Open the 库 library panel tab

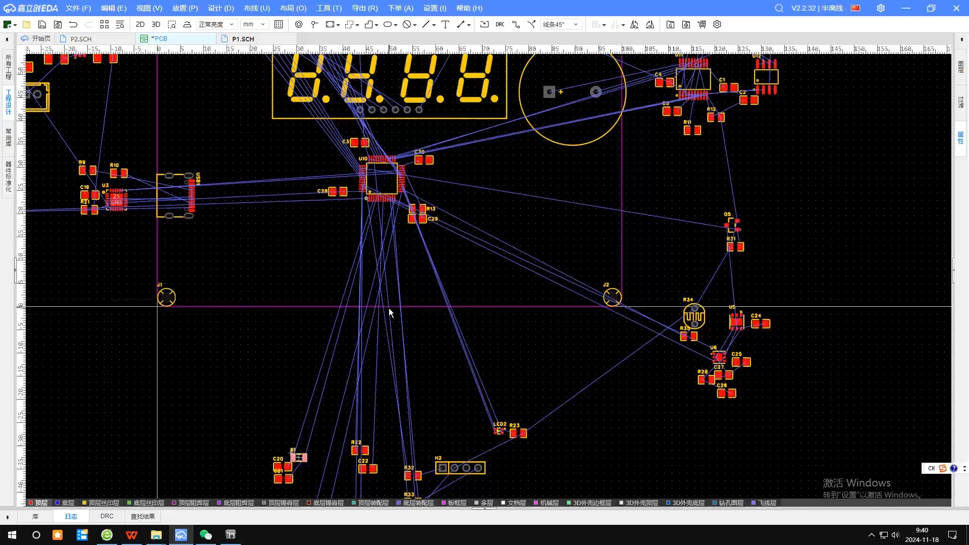35,516
